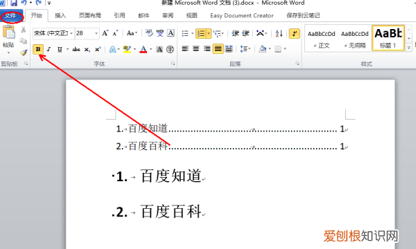
Task: Apply highlight color with the marker icon
Action: click(x=127, y=49)
